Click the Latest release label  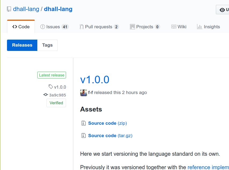52,75
